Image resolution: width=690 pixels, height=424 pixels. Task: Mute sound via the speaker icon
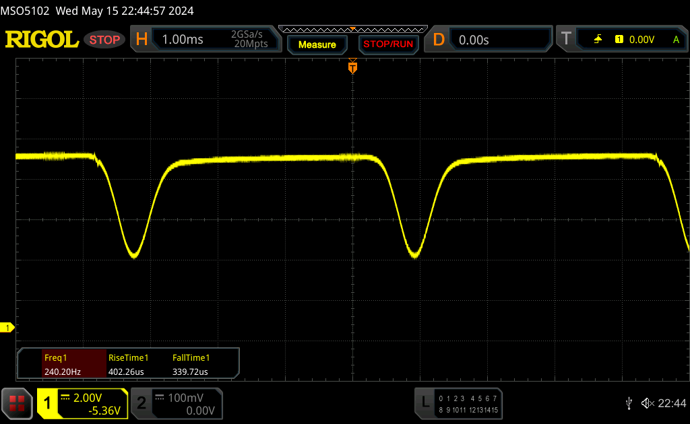(x=647, y=403)
